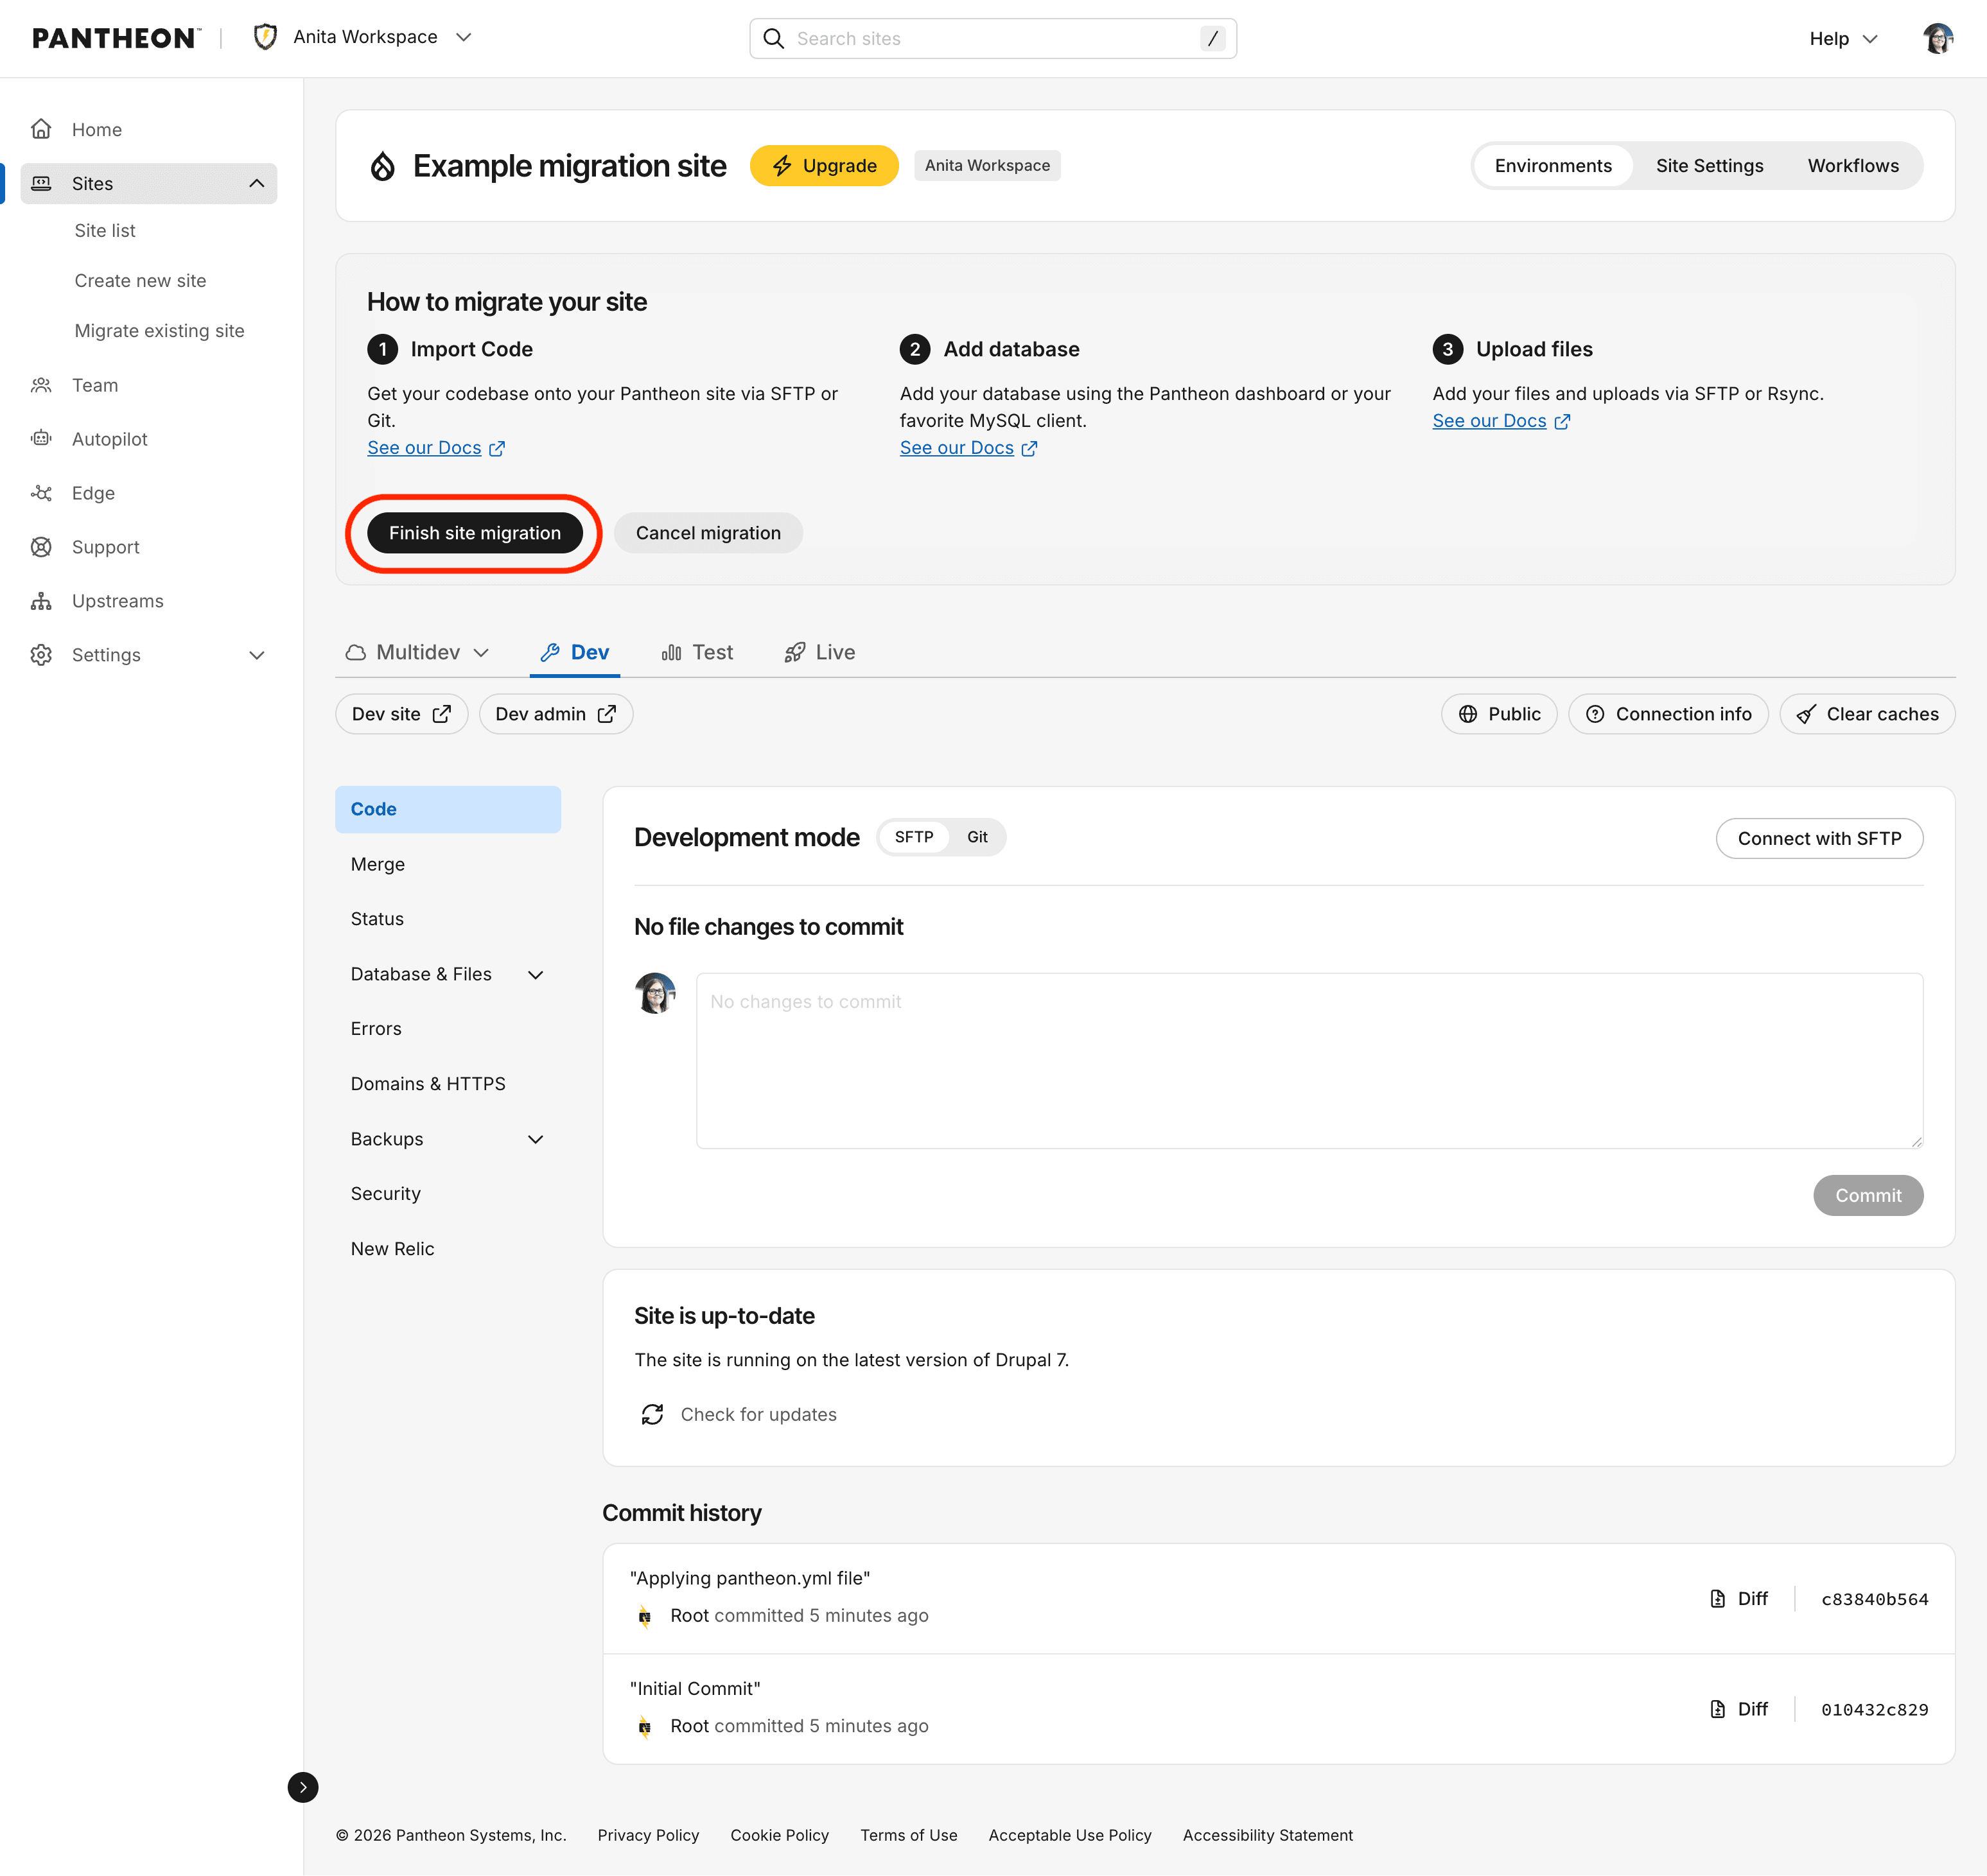Click Cancel migration
This screenshot has width=1987, height=1876.
pos(708,533)
